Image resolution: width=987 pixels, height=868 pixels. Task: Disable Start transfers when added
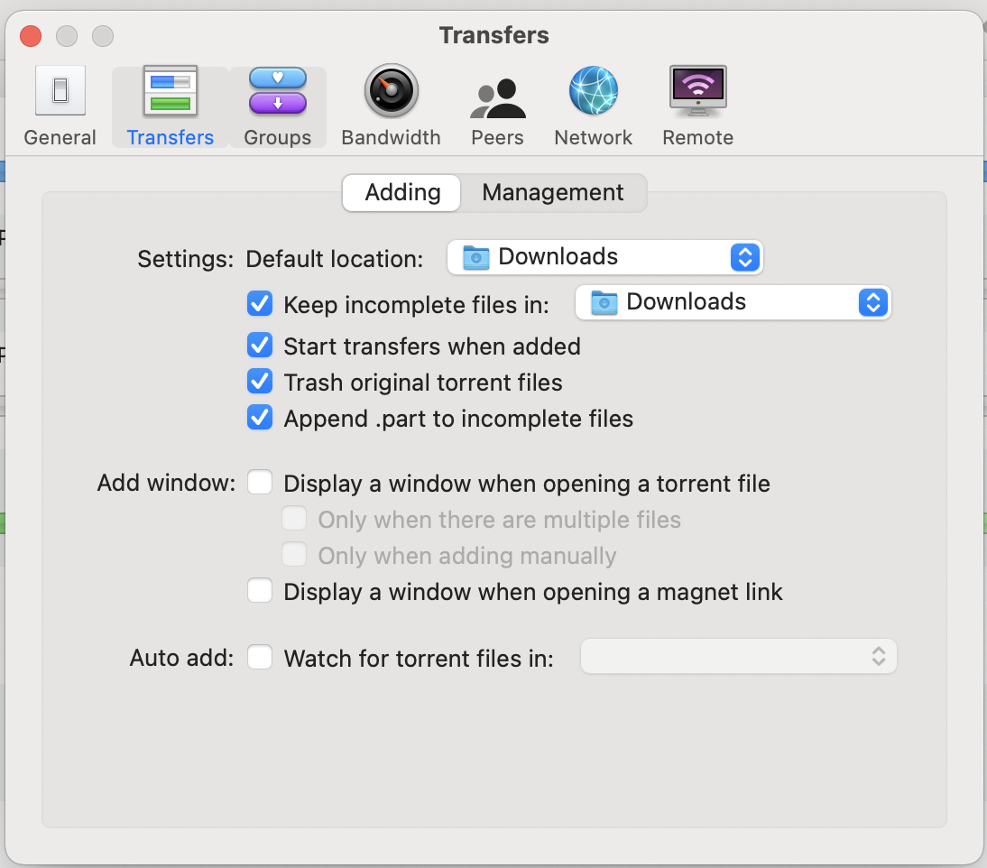pos(259,345)
